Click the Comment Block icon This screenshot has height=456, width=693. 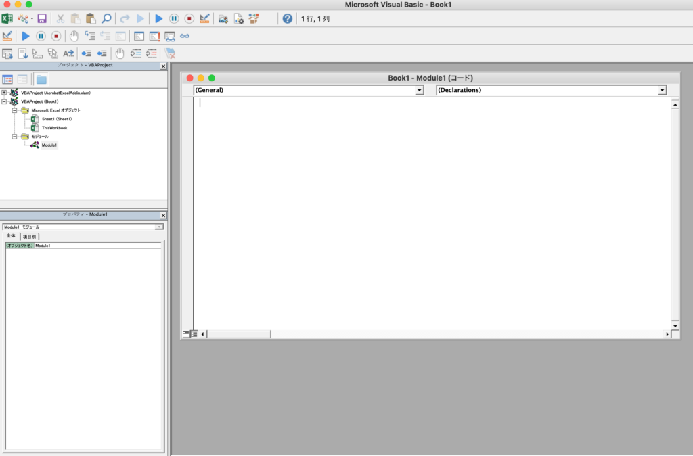click(x=136, y=53)
